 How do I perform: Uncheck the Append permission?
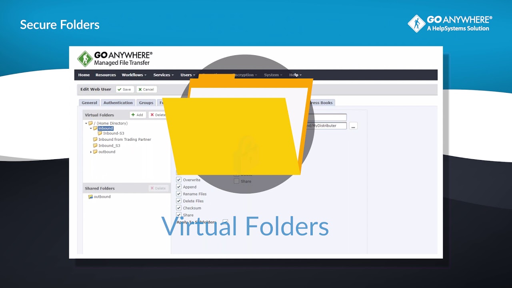[x=179, y=187]
